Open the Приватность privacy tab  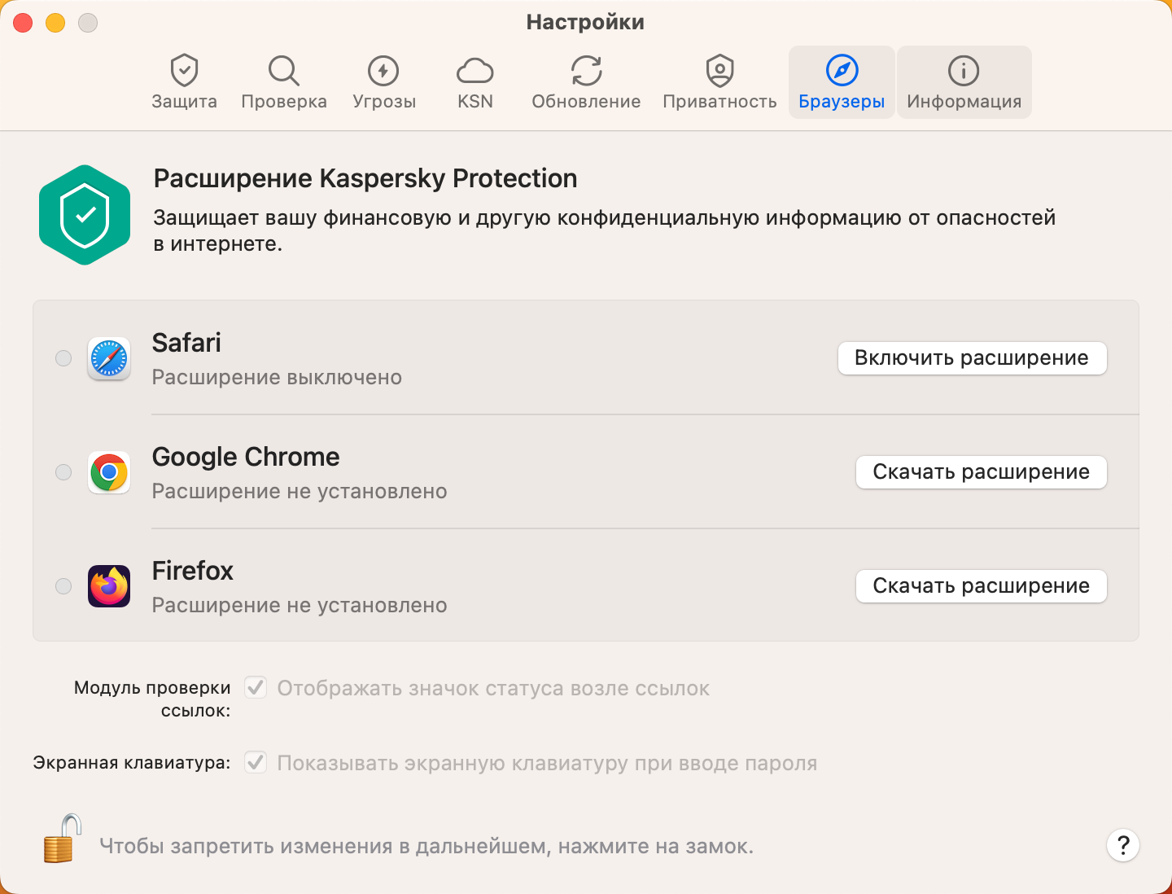click(719, 82)
